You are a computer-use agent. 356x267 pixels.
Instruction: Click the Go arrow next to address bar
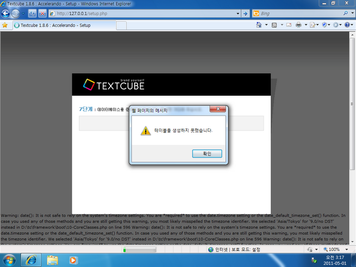point(245,13)
